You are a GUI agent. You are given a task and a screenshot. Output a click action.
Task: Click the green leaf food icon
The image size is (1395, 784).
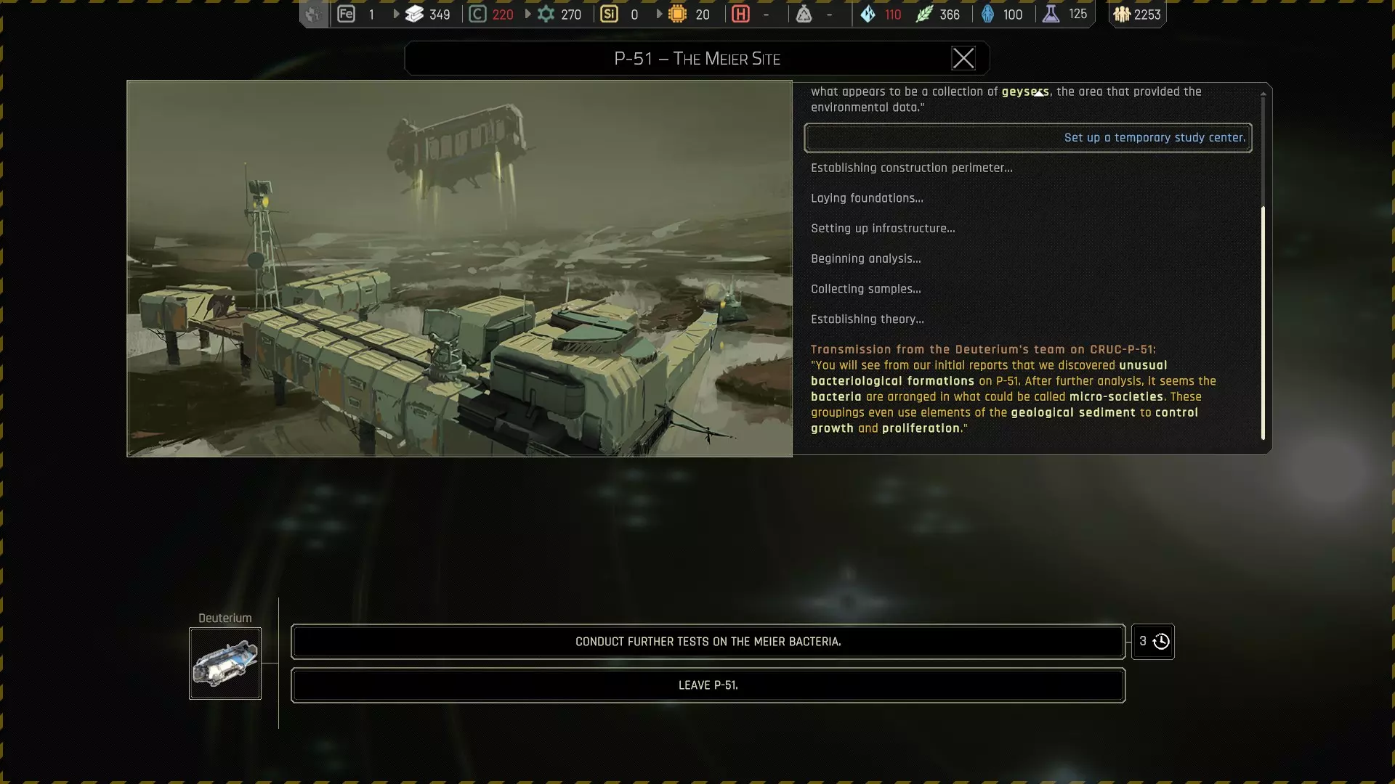click(923, 15)
